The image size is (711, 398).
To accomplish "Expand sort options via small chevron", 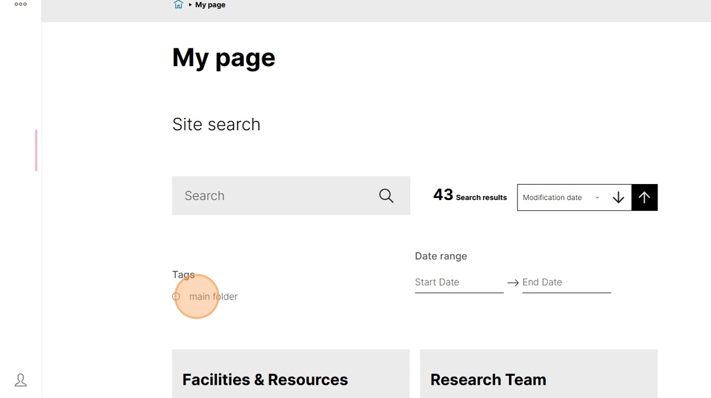I will (597, 197).
